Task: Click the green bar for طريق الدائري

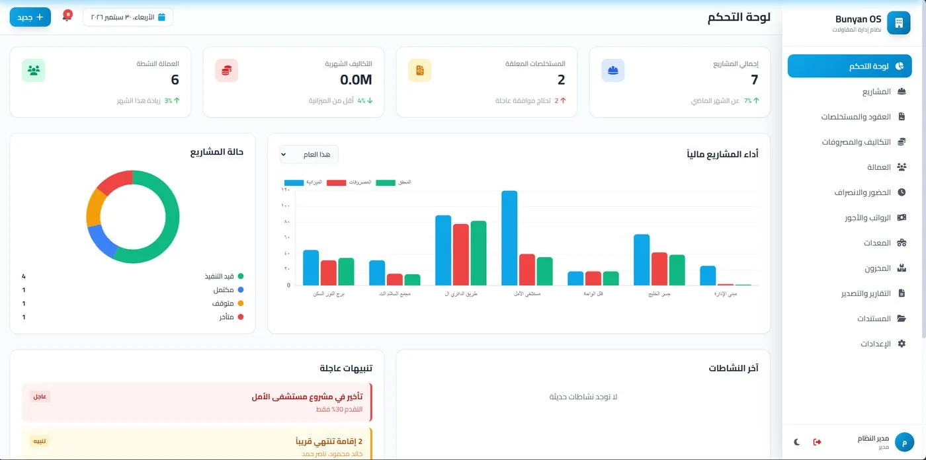Action: 478,253
